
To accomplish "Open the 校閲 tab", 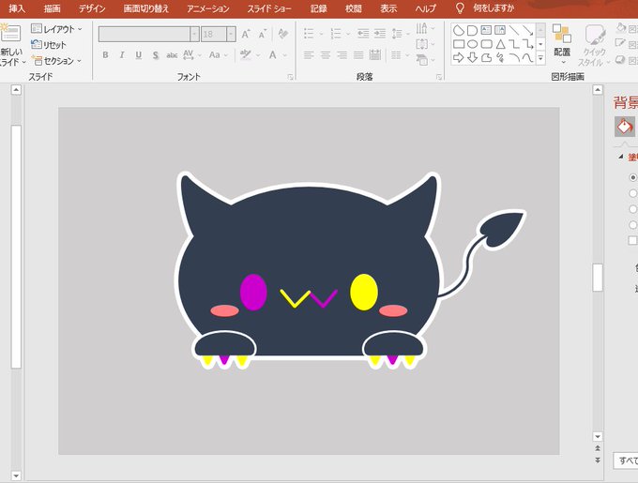I will (353, 8).
